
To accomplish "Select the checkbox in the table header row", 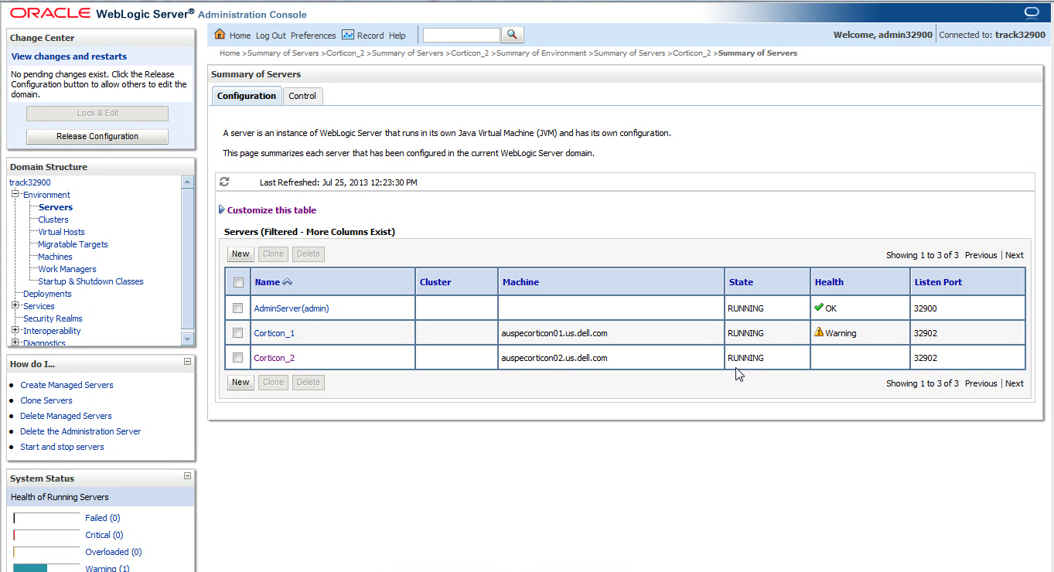I will [238, 282].
